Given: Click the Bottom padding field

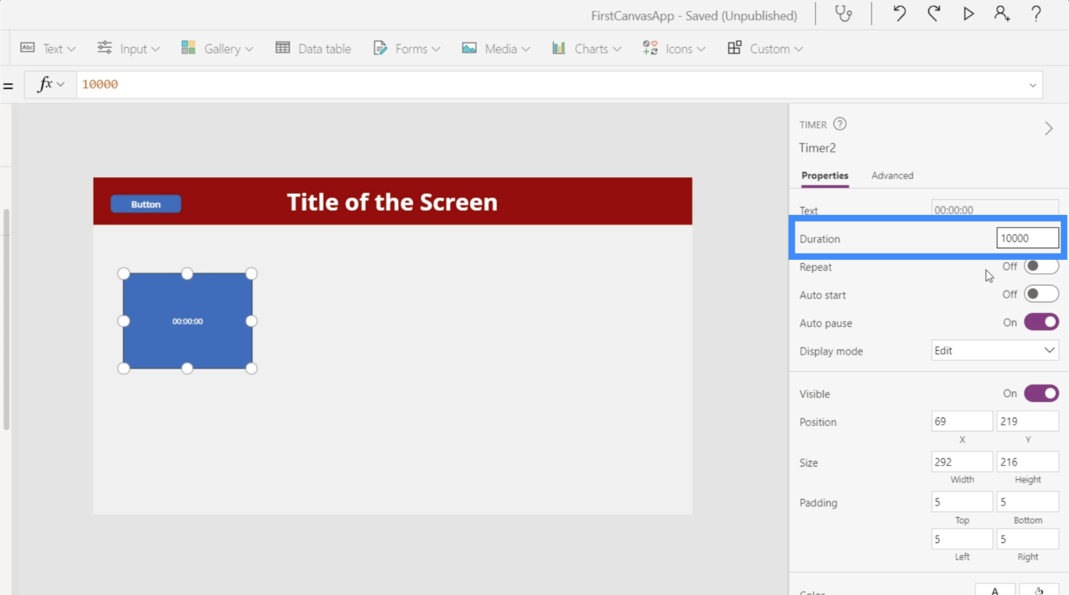Looking at the screenshot, I should 1027,502.
